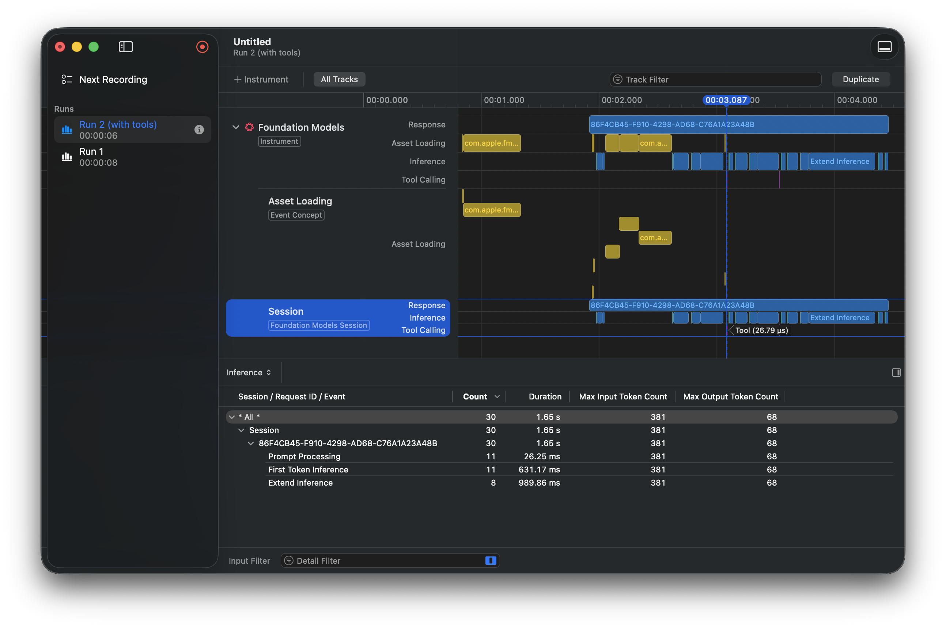Open the Inference detail dropdown

(249, 372)
